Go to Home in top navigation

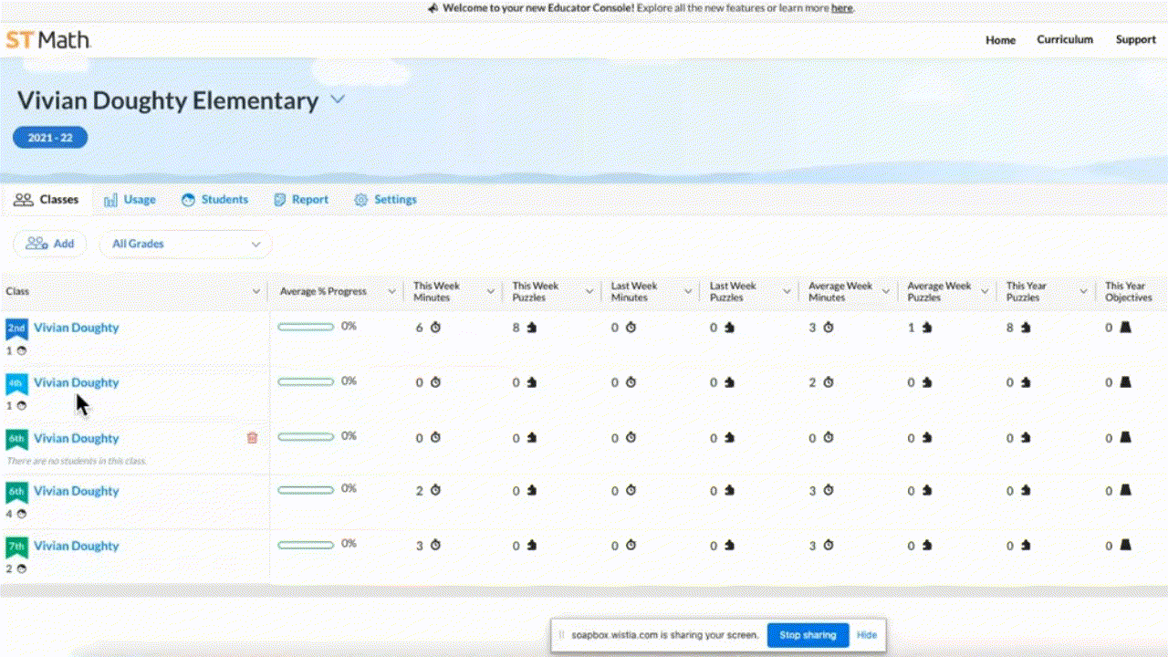1000,40
